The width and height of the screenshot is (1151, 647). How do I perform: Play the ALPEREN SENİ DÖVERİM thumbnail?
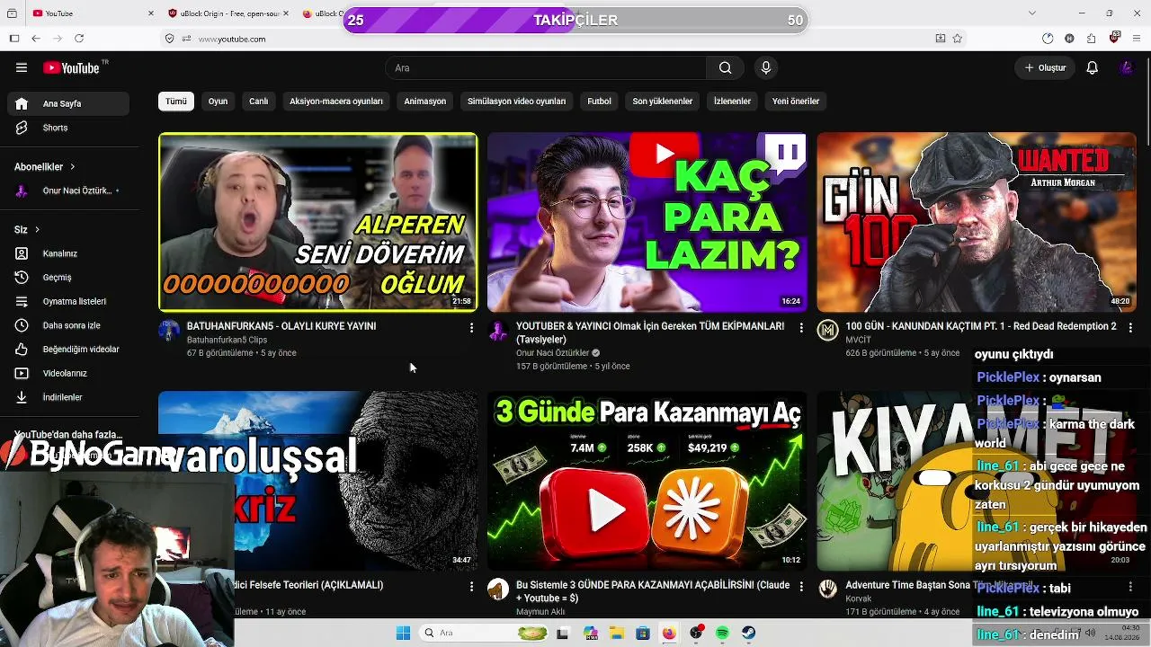click(318, 222)
